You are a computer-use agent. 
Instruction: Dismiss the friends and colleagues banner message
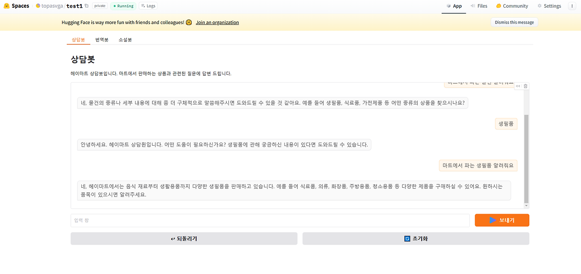tap(514, 22)
